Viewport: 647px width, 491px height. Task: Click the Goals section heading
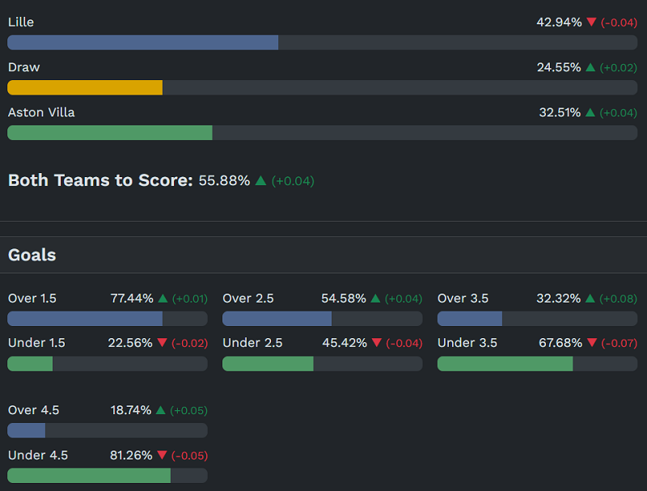click(x=32, y=256)
